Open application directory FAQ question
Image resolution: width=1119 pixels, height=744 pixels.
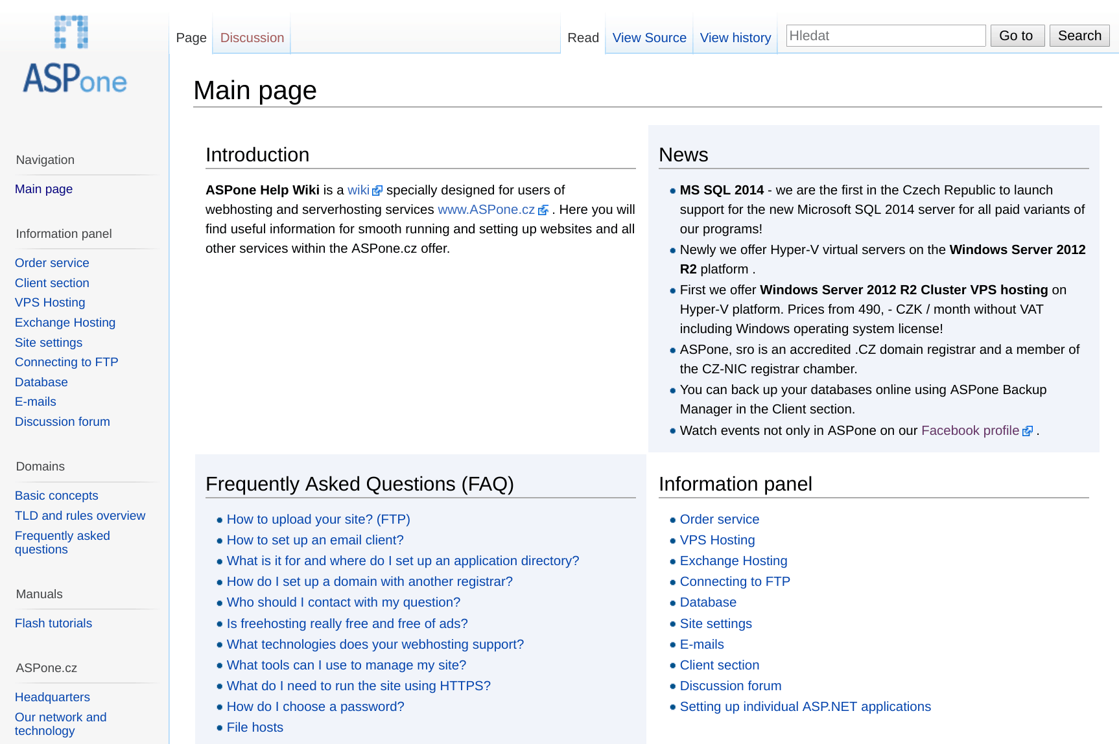pos(403,561)
